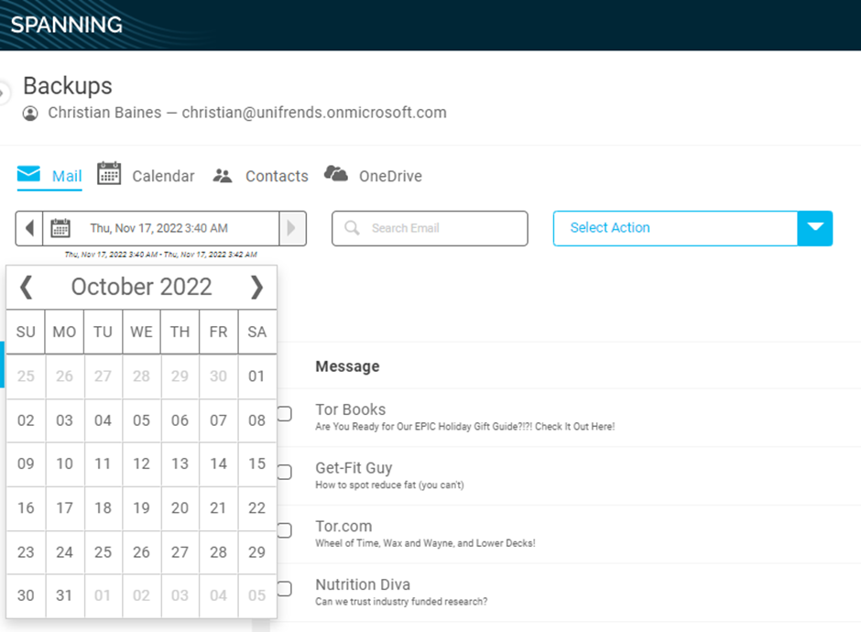Check the Get-Fit Guy message checkbox
This screenshot has width=861, height=632.
pyautogui.click(x=284, y=472)
